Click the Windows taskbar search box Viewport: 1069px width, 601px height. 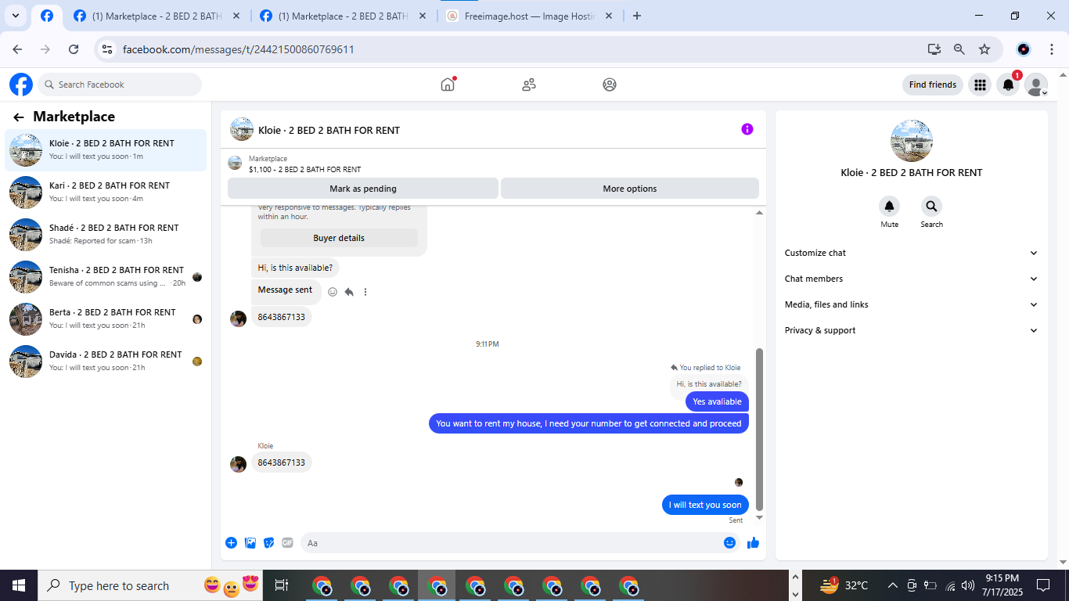[150, 585]
